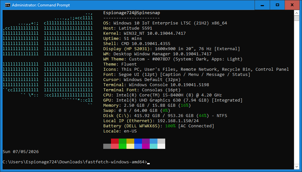Click the dark yellow color block
The width and height of the screenshot is (302, 172).
coord(130,141)
